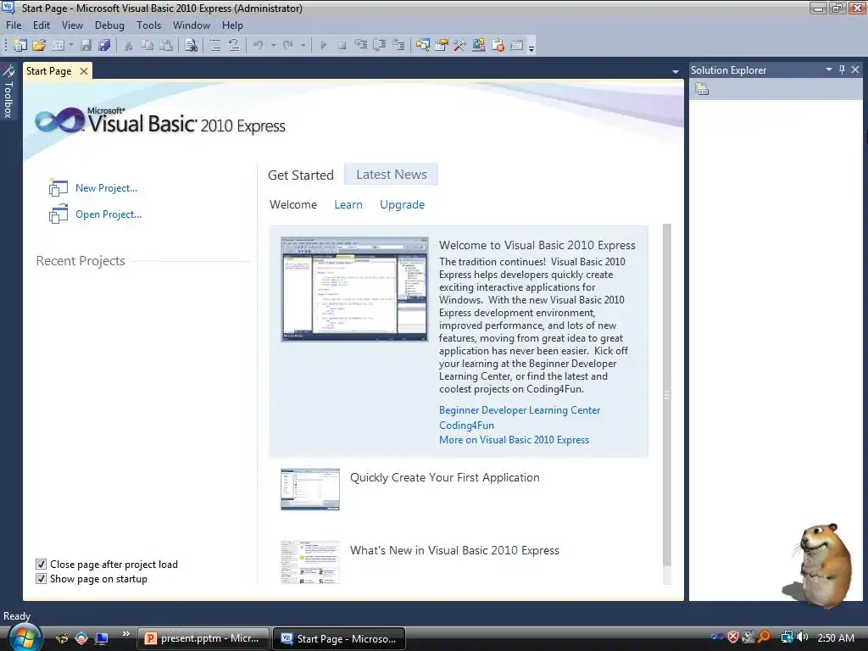The image size is (868, 651).
Task: Click the Step Into toolbar icon
Action: [361, 46]
